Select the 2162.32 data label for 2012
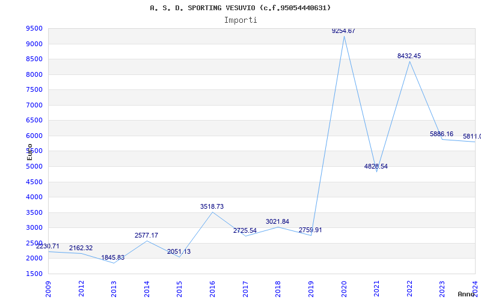Image resolution: width=481 pixels, height=300 pixels. (x=81, y=248)
